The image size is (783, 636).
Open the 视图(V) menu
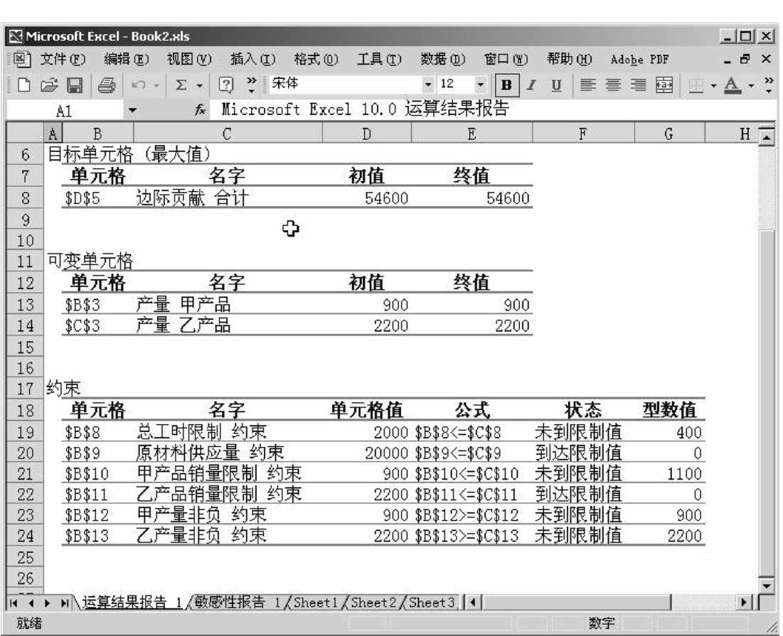(x=189, y=60)
